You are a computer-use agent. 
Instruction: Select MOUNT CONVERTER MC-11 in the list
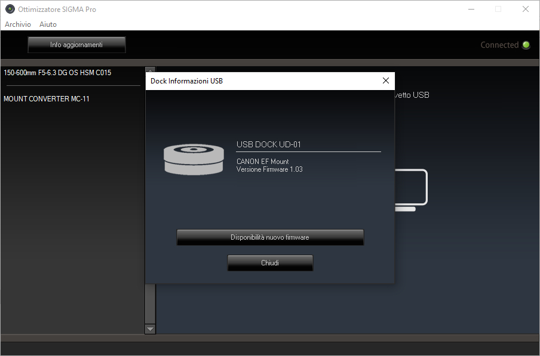(47, 98)
